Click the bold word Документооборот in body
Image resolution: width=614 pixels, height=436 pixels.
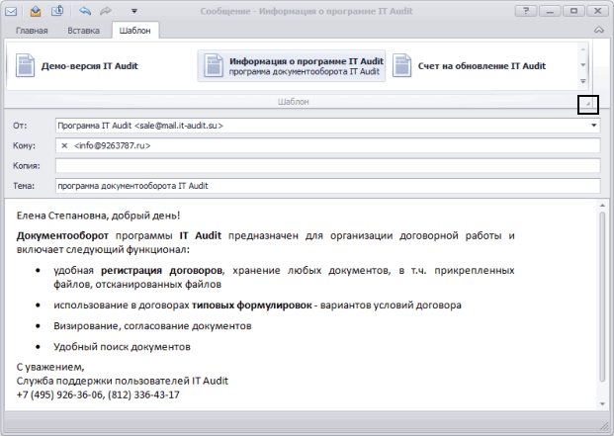click(x=62, y=235)
